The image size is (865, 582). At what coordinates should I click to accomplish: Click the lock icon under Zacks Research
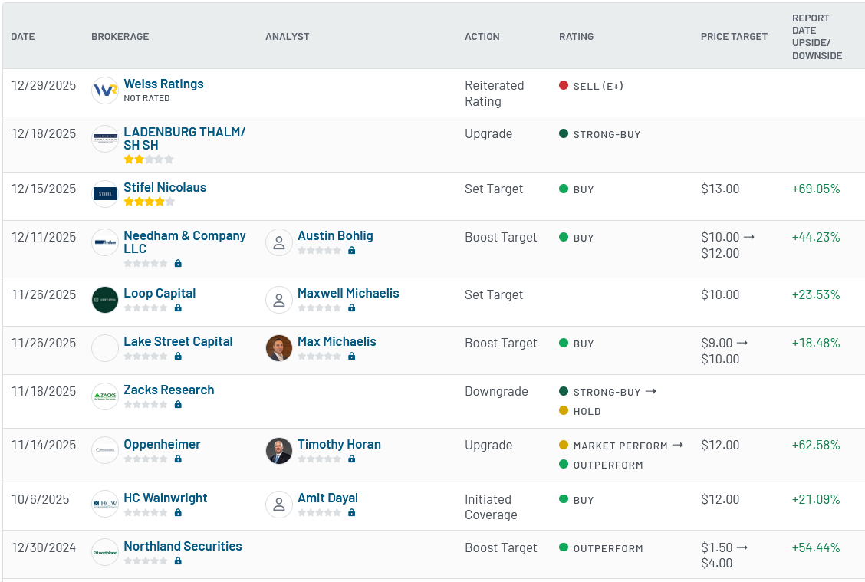point(178,404)
